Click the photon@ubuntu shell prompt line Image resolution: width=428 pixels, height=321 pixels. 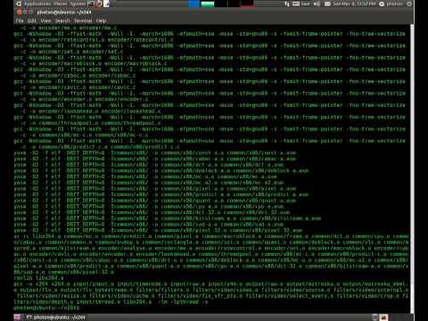click(x=46, y=308)
